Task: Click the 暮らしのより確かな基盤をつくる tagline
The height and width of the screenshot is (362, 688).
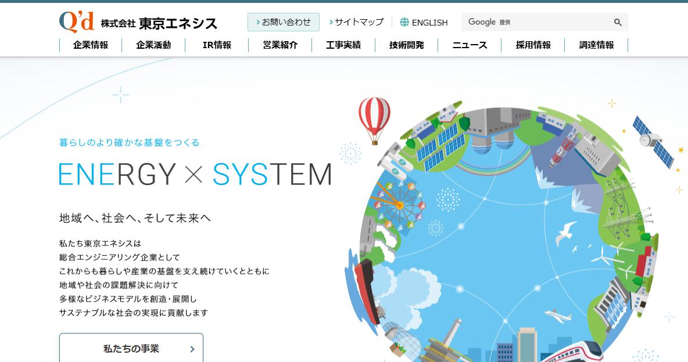Action: (x=130, y=143)
